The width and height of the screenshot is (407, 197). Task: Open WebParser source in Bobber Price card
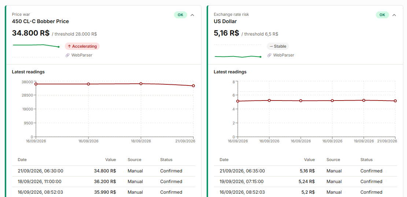pos(82,55)
